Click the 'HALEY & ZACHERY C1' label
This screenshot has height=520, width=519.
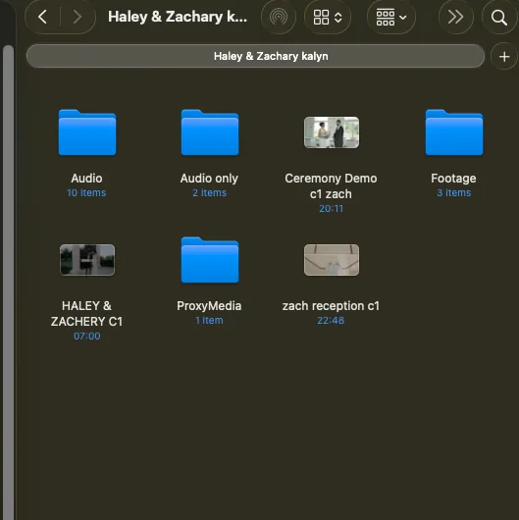[86, 313]
